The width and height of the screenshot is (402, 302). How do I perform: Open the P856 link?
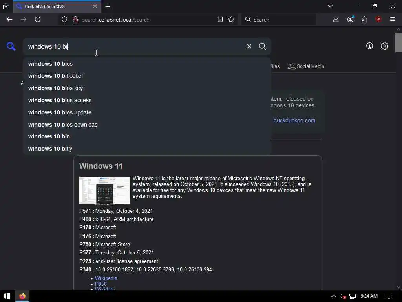(101, 284)
